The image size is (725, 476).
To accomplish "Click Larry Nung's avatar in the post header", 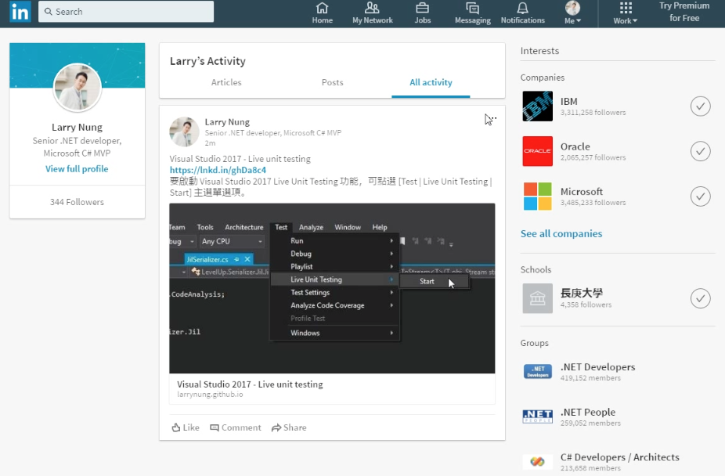I will (184, 132).
